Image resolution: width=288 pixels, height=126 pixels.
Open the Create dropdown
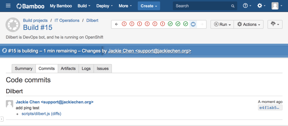149,6
